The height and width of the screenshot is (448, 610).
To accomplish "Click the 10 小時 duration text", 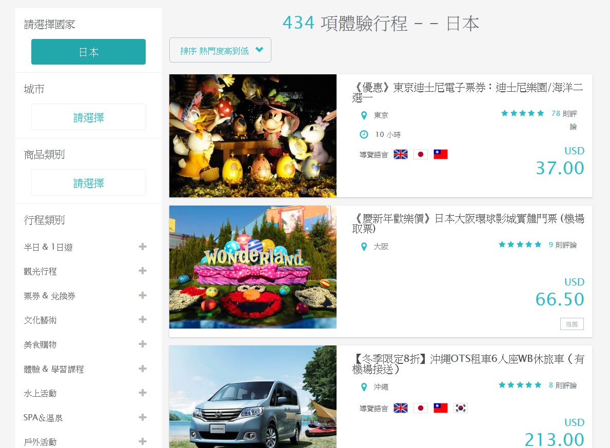I will [x=388, y=134].
